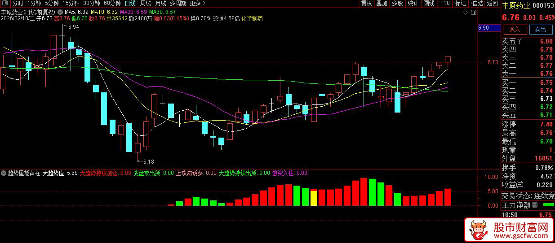Viewport: 555px width, 243px height.
Task: Open the 画线 drawing tools
Action: [x=429, y=3]
